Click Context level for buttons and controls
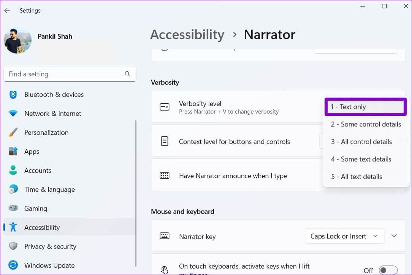 [235, 142]
